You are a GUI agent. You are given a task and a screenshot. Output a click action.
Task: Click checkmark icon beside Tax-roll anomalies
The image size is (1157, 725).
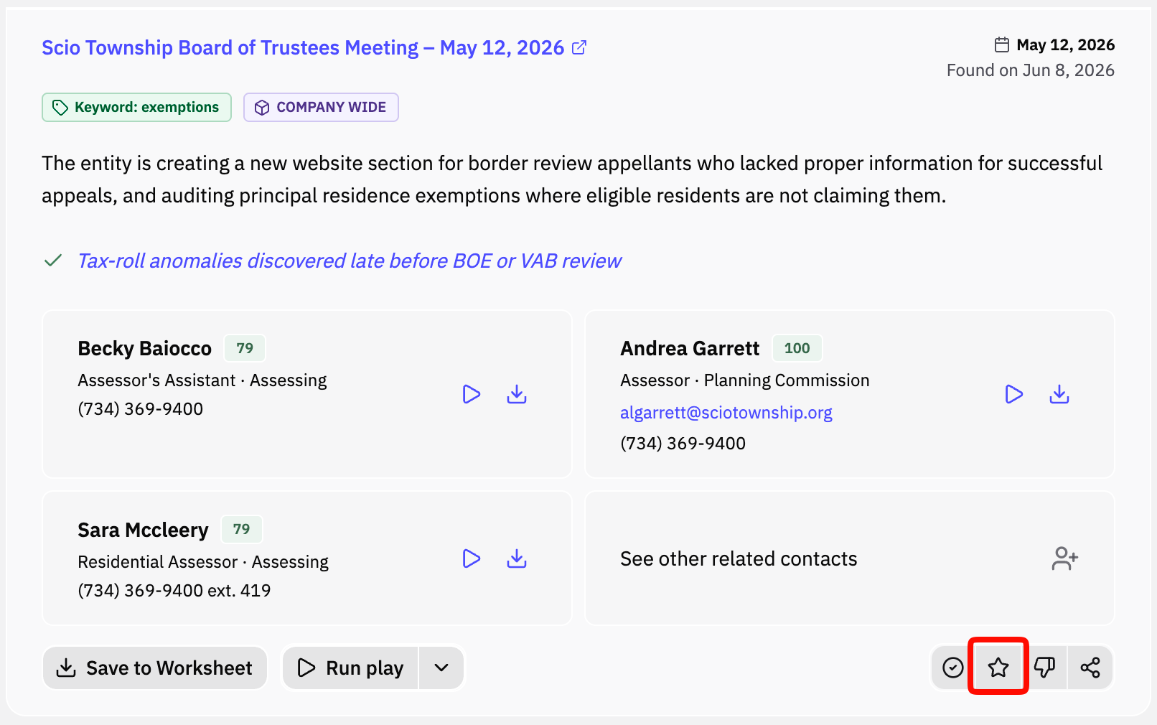click(x=53, y=261)
